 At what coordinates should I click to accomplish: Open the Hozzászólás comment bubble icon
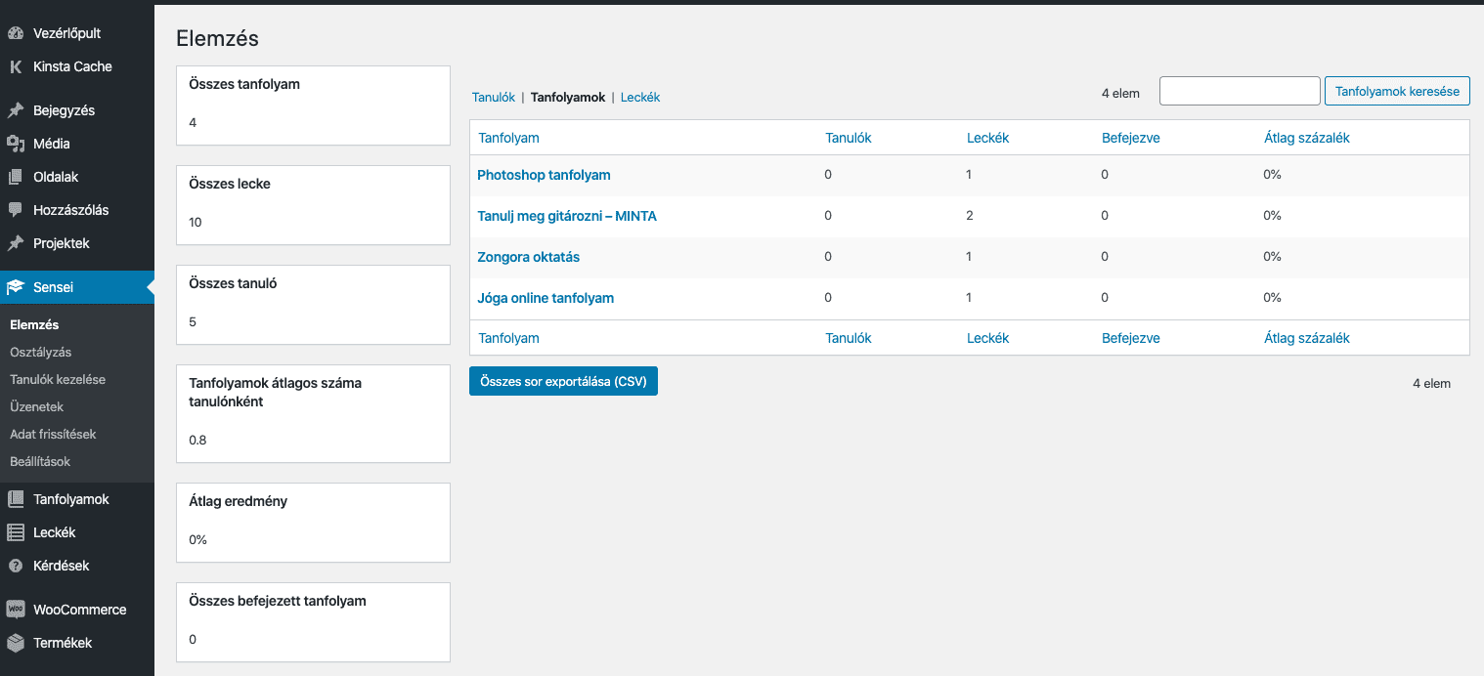[x=16, y=210]
